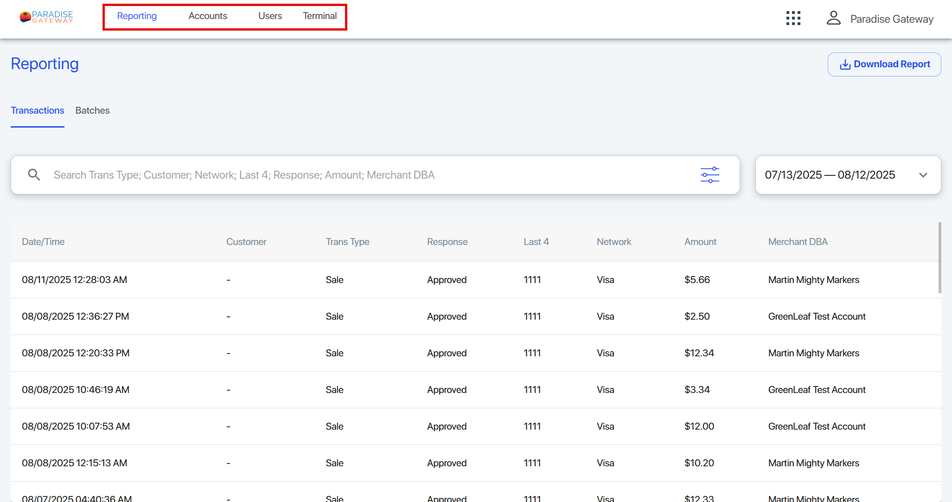Click Martin Mighty Markers in $10.20 row
Screen dimensions: 952x502
pos(813,463)
